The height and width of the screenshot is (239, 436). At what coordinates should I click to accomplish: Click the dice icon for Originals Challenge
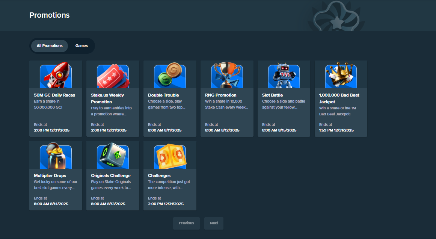(113, 156)
